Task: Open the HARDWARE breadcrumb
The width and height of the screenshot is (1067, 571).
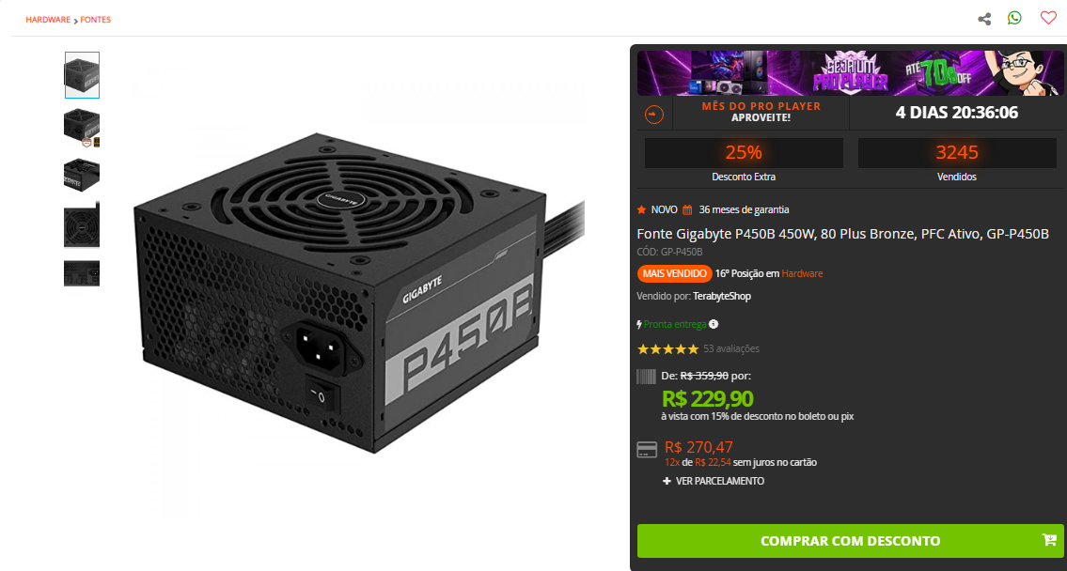Action: 48,20
